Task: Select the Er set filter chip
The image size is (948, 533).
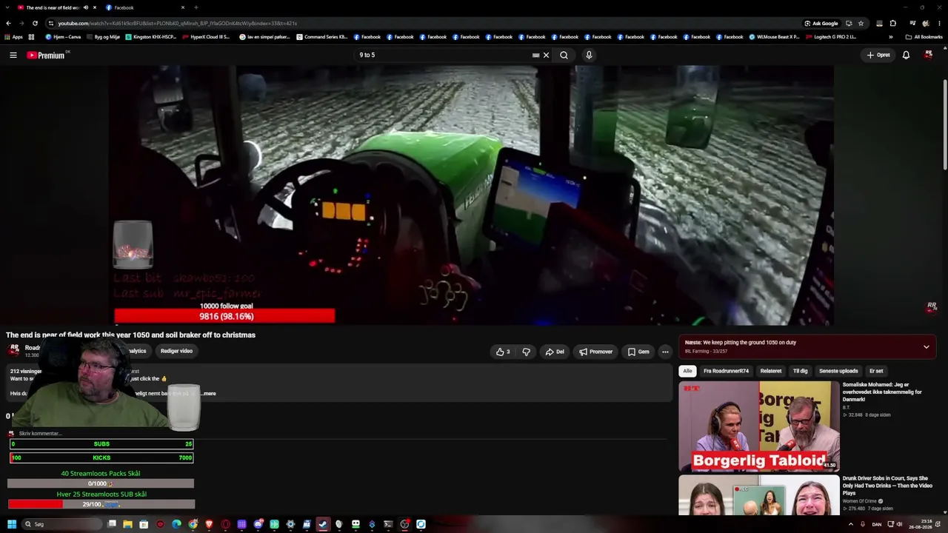Action: point(876,371)
